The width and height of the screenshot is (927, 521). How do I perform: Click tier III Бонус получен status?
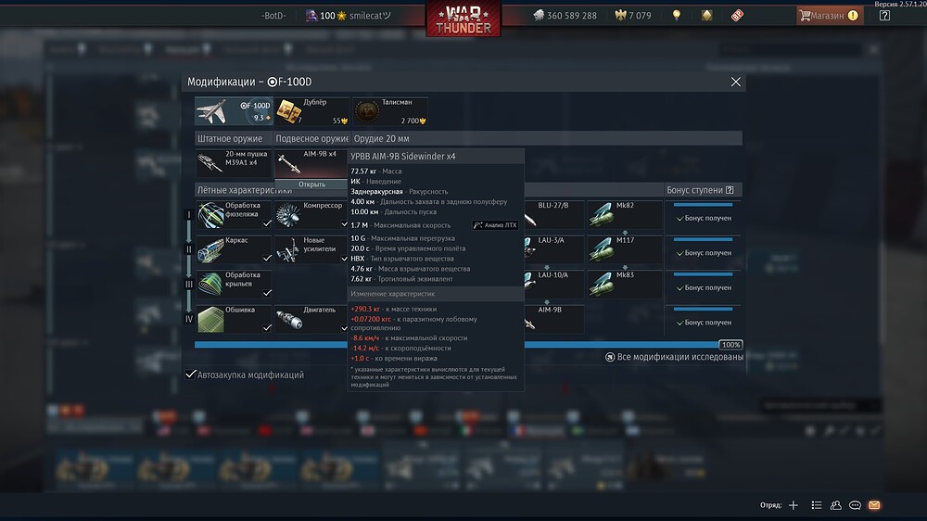coord(704,288)
